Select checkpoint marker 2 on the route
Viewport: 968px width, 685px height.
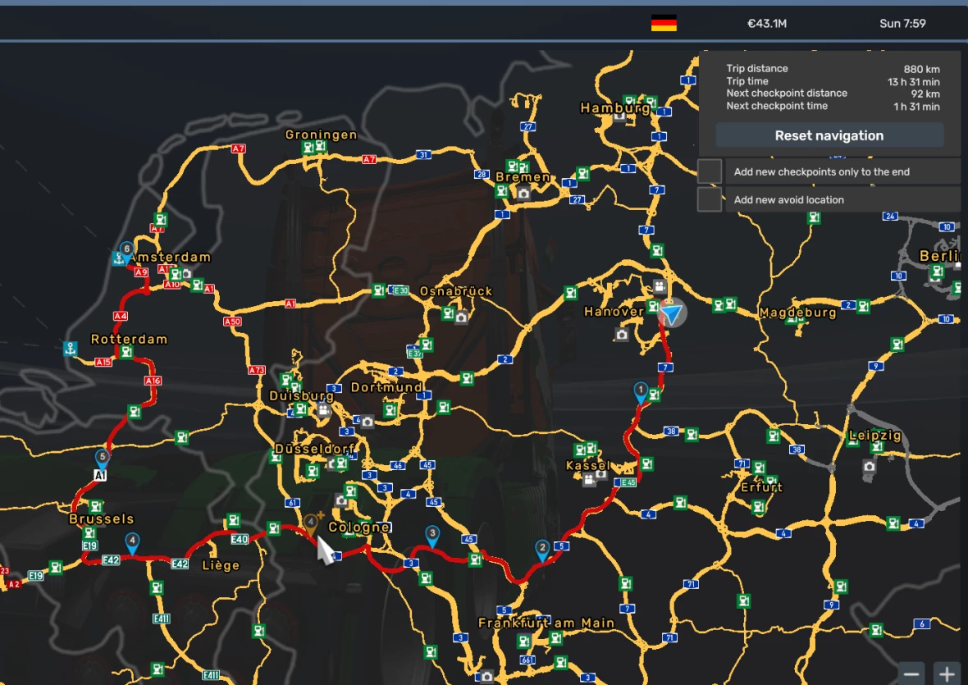point(542,548)
